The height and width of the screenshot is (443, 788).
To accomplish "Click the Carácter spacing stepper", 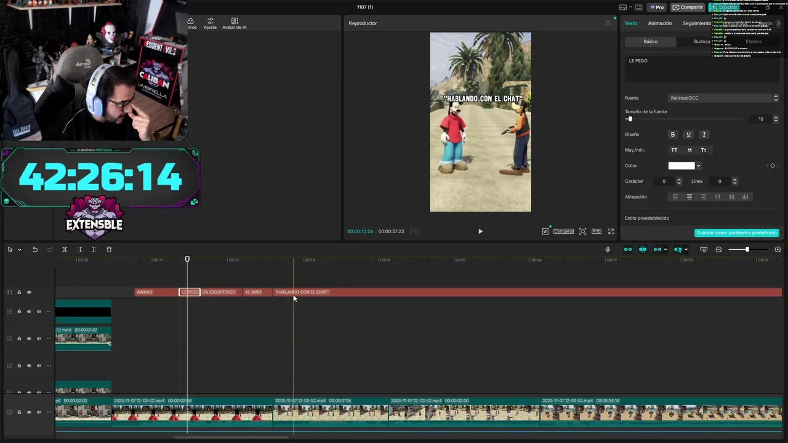I will coord(679,182).
